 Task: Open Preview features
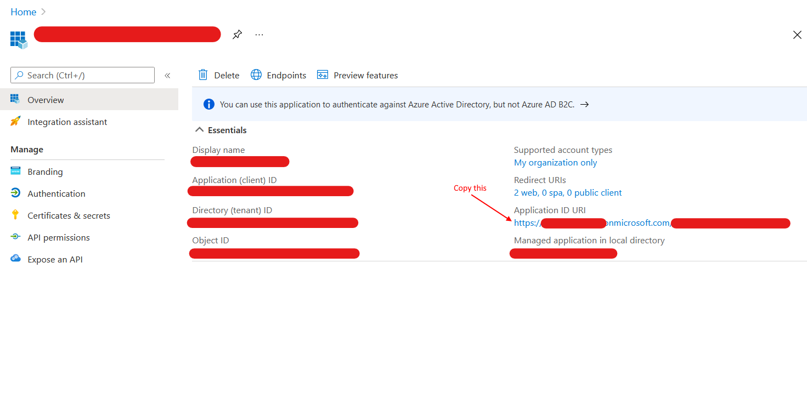(x=357, y=75)
